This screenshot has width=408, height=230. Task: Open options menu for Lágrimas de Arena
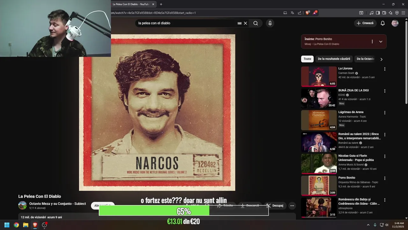click(x=385, y=113)
